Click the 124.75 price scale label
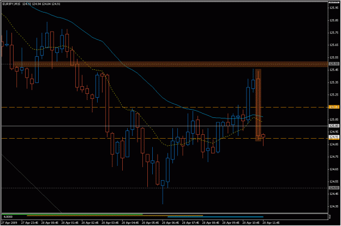This screenshot has width=341, height=226. pos(334,157)
